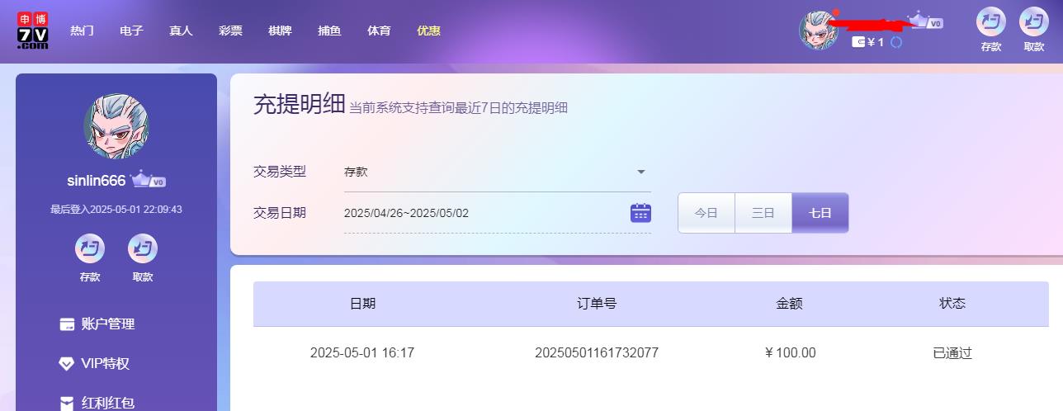Select the 棋牌 menu item

(280, 31)
